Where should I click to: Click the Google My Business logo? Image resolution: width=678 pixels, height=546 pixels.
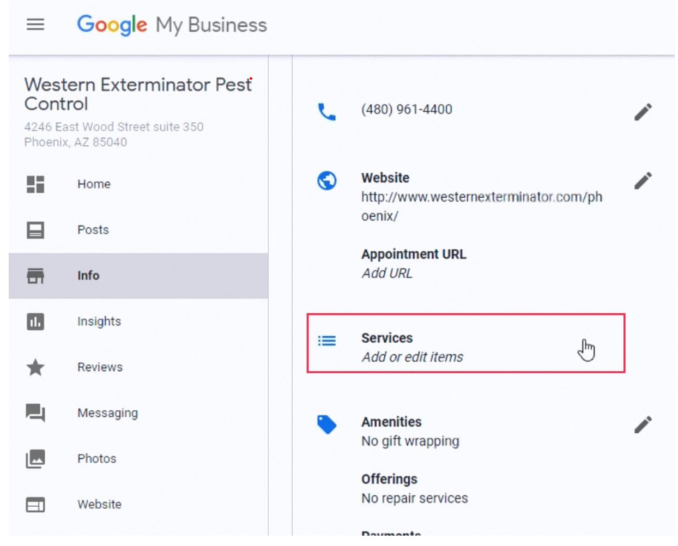pyautogui.click(x=172, y=25)
